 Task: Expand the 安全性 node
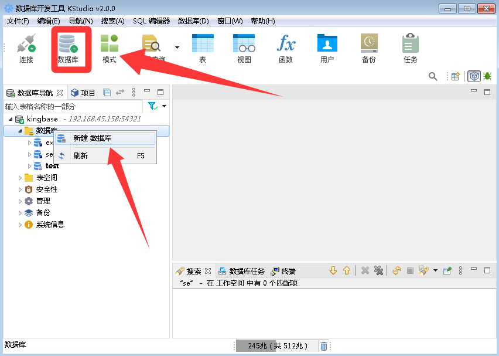pyautogui.click(x=20, y=189)
